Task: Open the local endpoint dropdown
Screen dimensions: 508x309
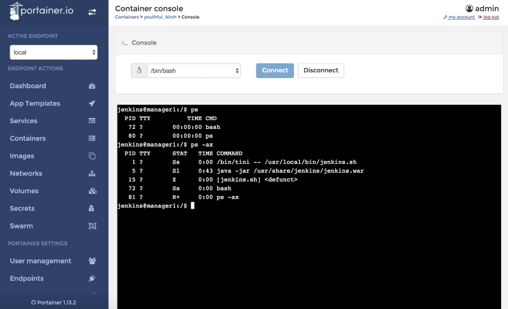Action: [54, 52]
